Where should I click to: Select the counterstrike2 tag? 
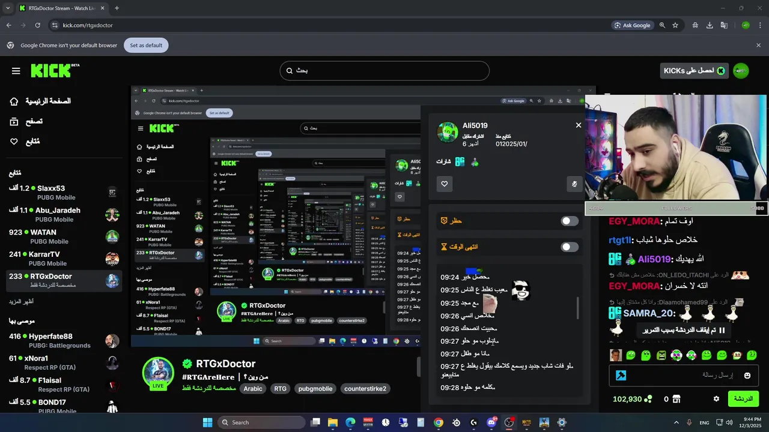coord(365,389)
